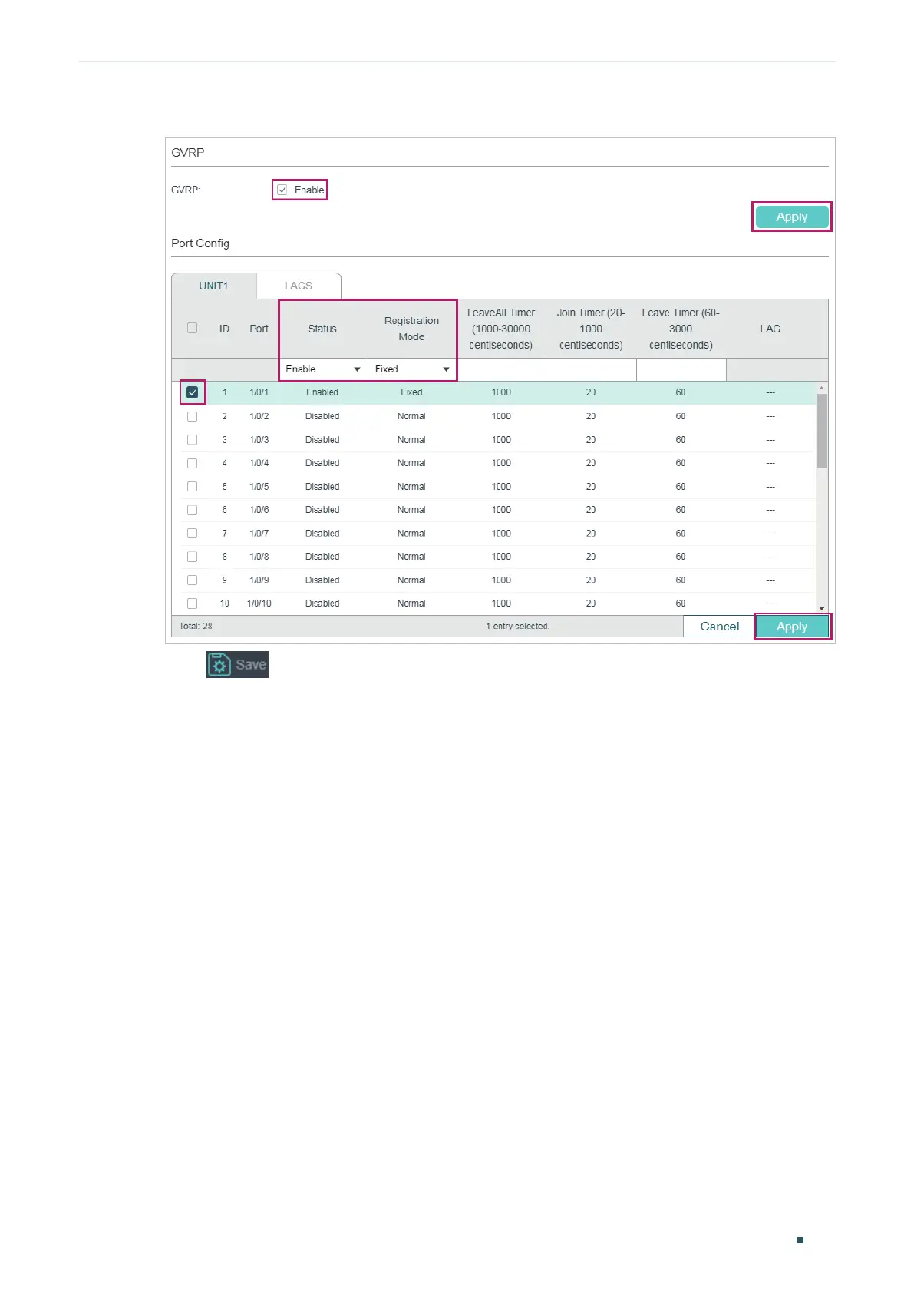Click the 'Total: 28' footer text
The height and width of the screenshot is (1293, 914).
pos(196,626)
